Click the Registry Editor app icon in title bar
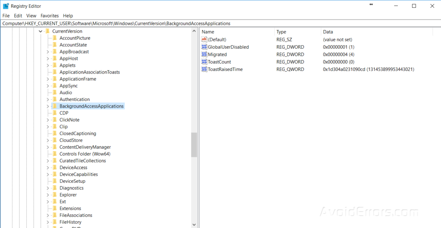The height and width of the screenshot is (228, 441). click(6, 6)
